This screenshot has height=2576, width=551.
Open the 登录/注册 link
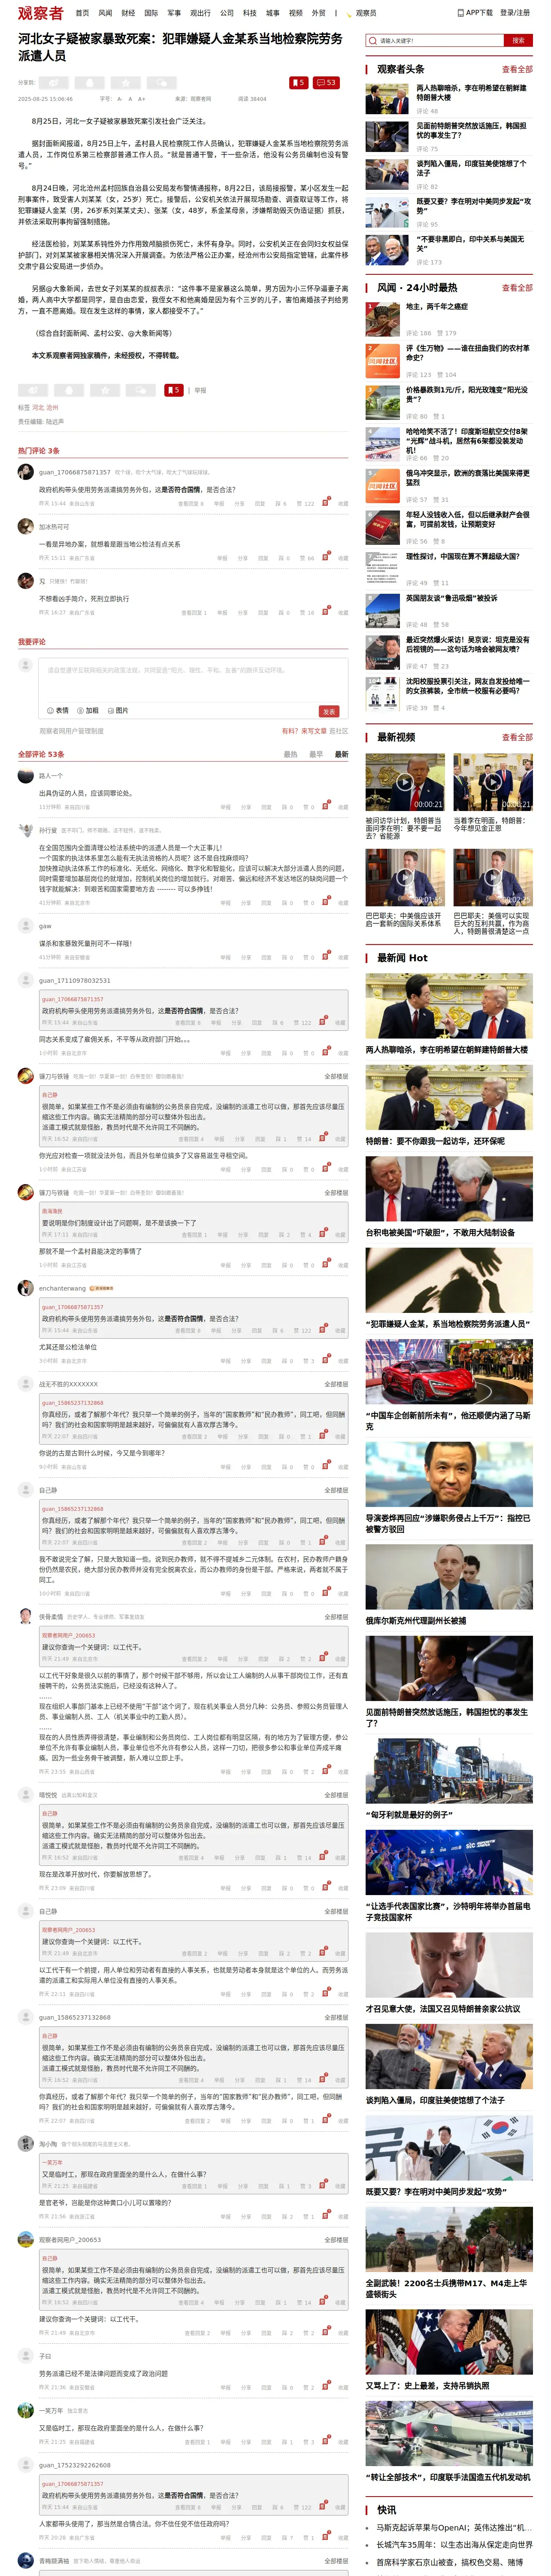point(515,13)
